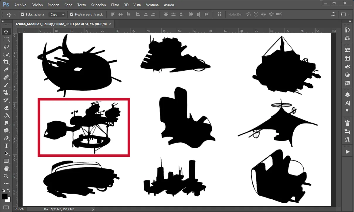354x212 pixels.
Task: Open the Layers panel icon
Action: [x=348, y=94]
